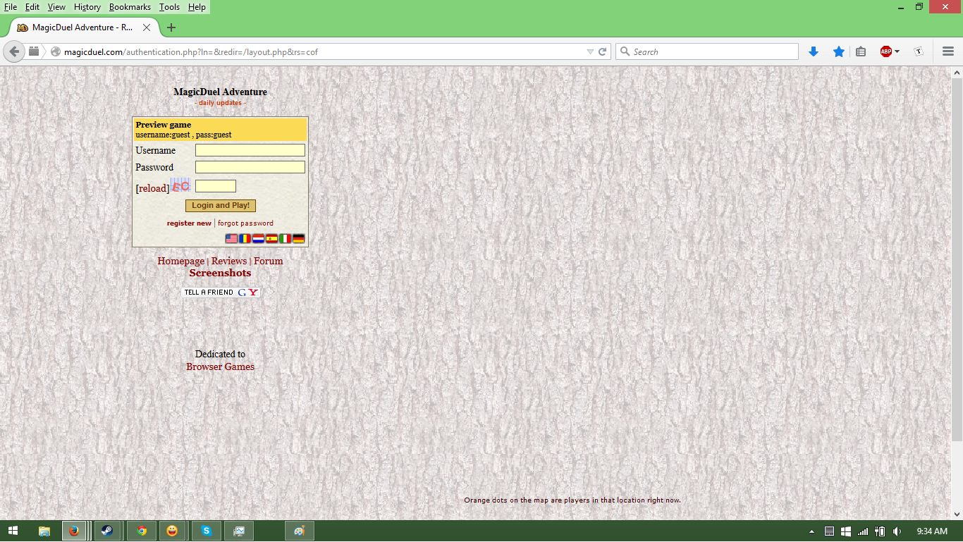The width and height of the screenshot is (963, 542).
Task: Open the Bookmarks menu
Action: pyautogui.click(x=130, y=7)
